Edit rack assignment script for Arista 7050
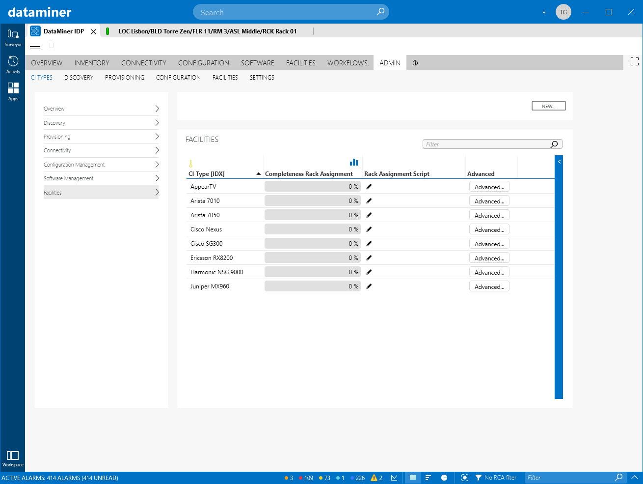643x484 pixels. (369, 215)
